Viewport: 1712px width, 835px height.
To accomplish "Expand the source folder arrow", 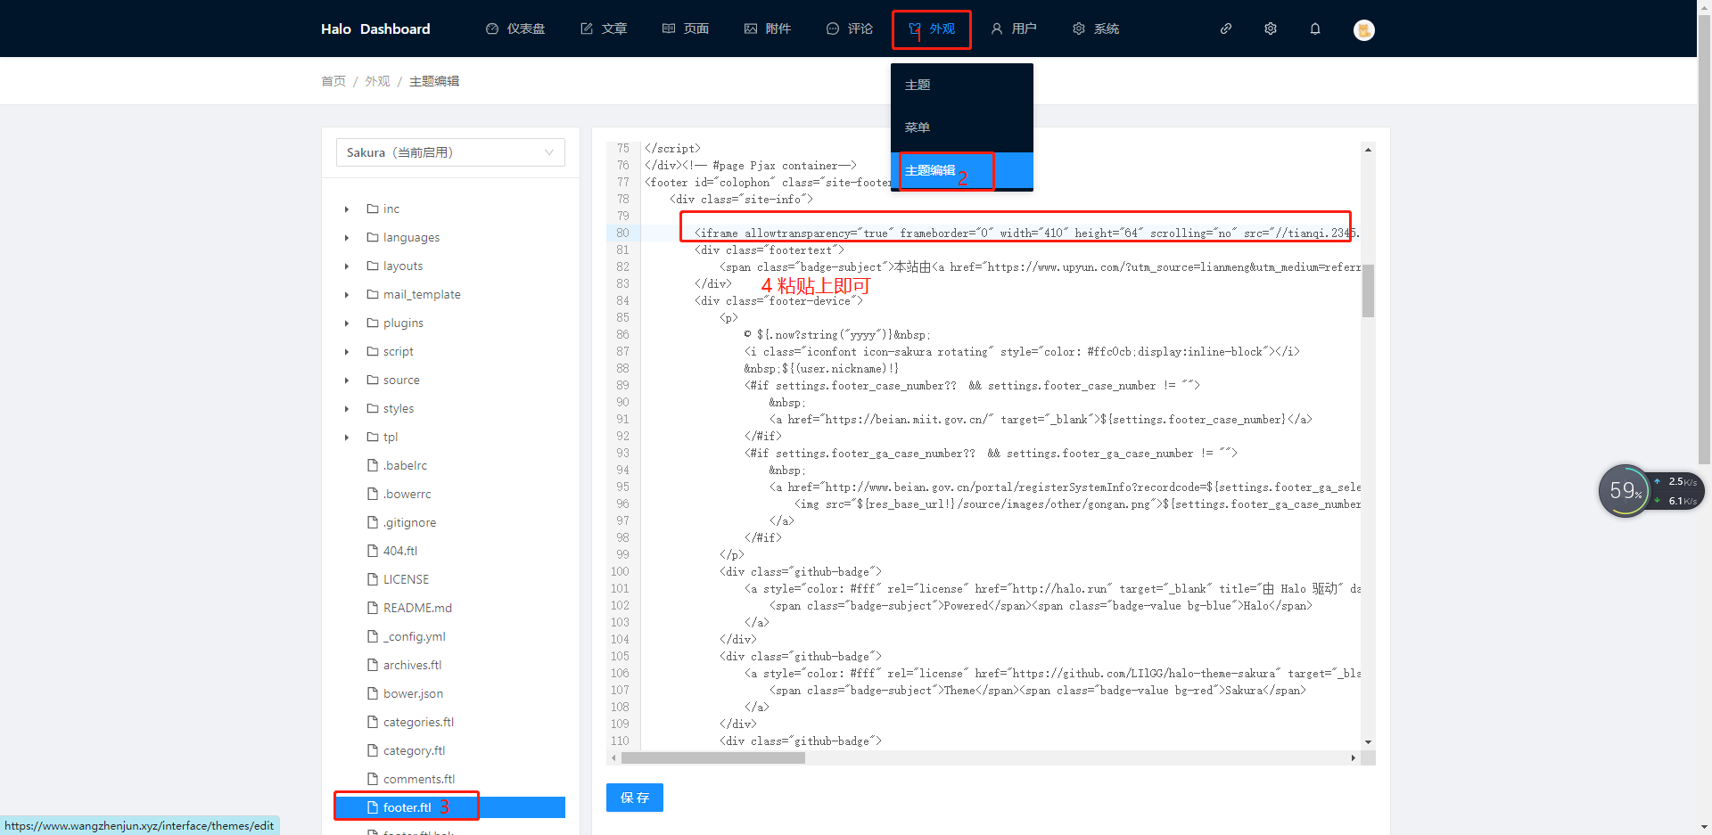I will point(347,381).
